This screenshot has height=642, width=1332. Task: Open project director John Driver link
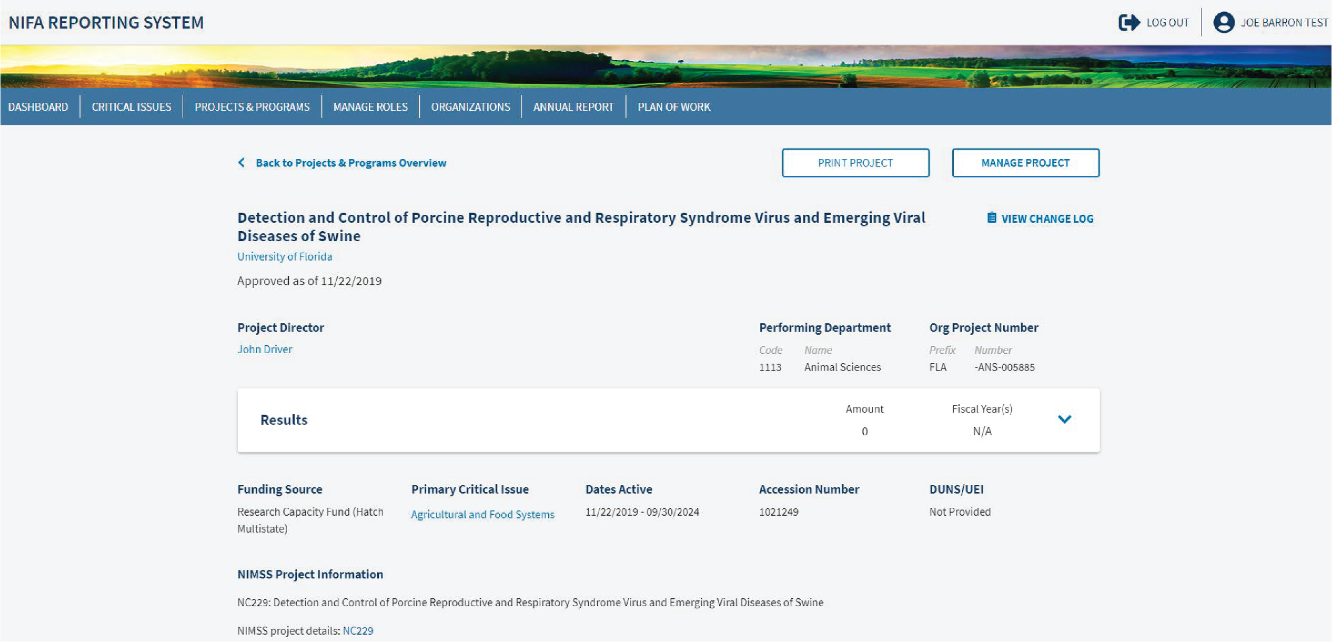[265, 349]
